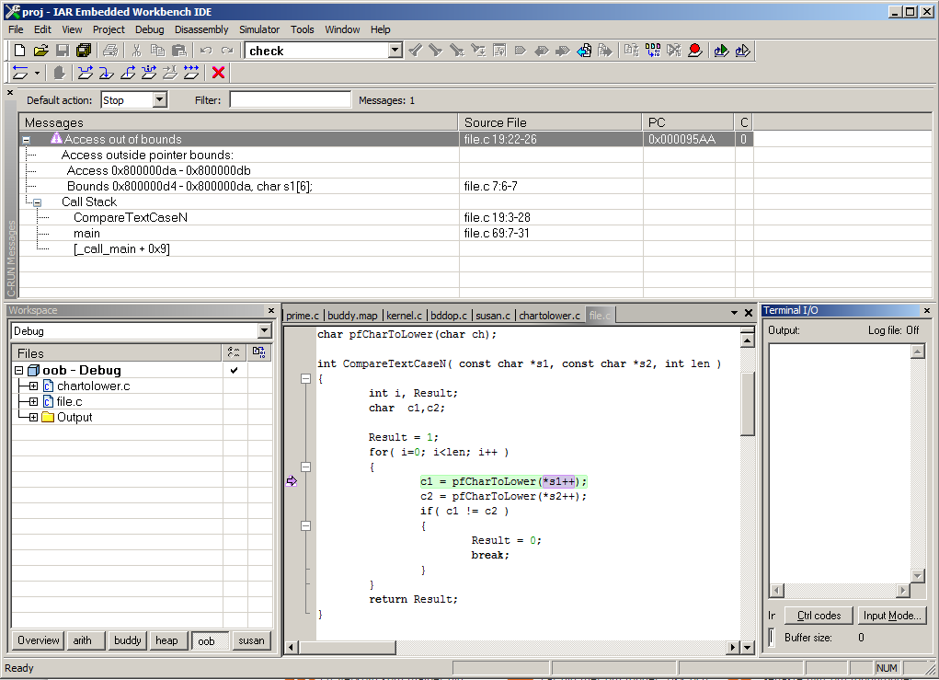Image resolution: width=939 pixels, height=680 pixels.
Task: Open the Debug menu
Action: [149, 29]
